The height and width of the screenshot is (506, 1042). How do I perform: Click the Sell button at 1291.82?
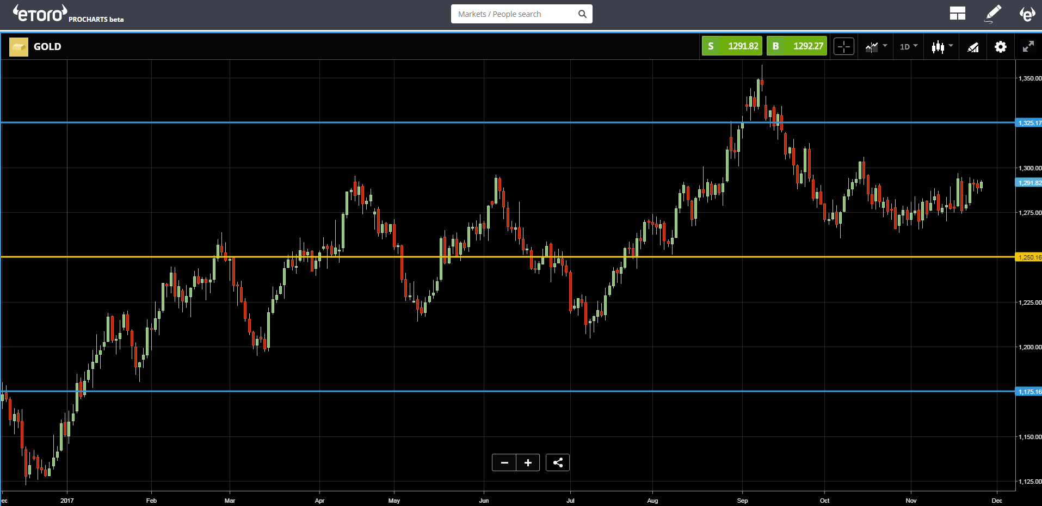[732, 46]
